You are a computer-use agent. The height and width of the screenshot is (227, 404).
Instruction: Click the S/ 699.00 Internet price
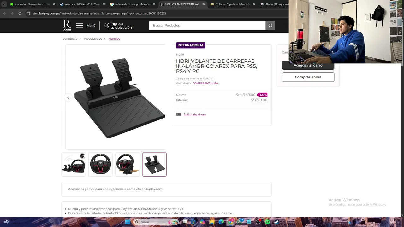click(259, 100)
